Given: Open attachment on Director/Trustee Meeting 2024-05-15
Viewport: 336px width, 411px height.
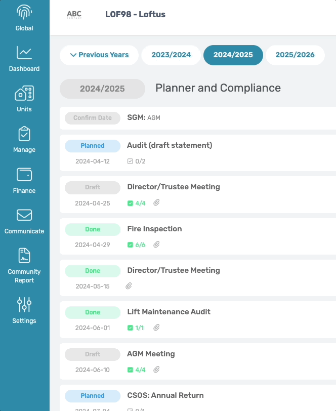Looking at the screenshot, I should point(129,286).
